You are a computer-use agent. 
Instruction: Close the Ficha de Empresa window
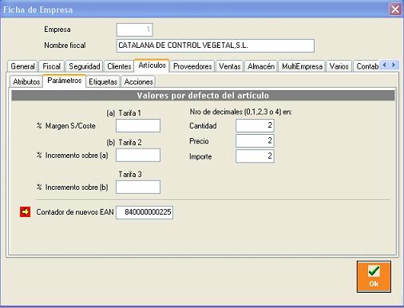point(395,10)
